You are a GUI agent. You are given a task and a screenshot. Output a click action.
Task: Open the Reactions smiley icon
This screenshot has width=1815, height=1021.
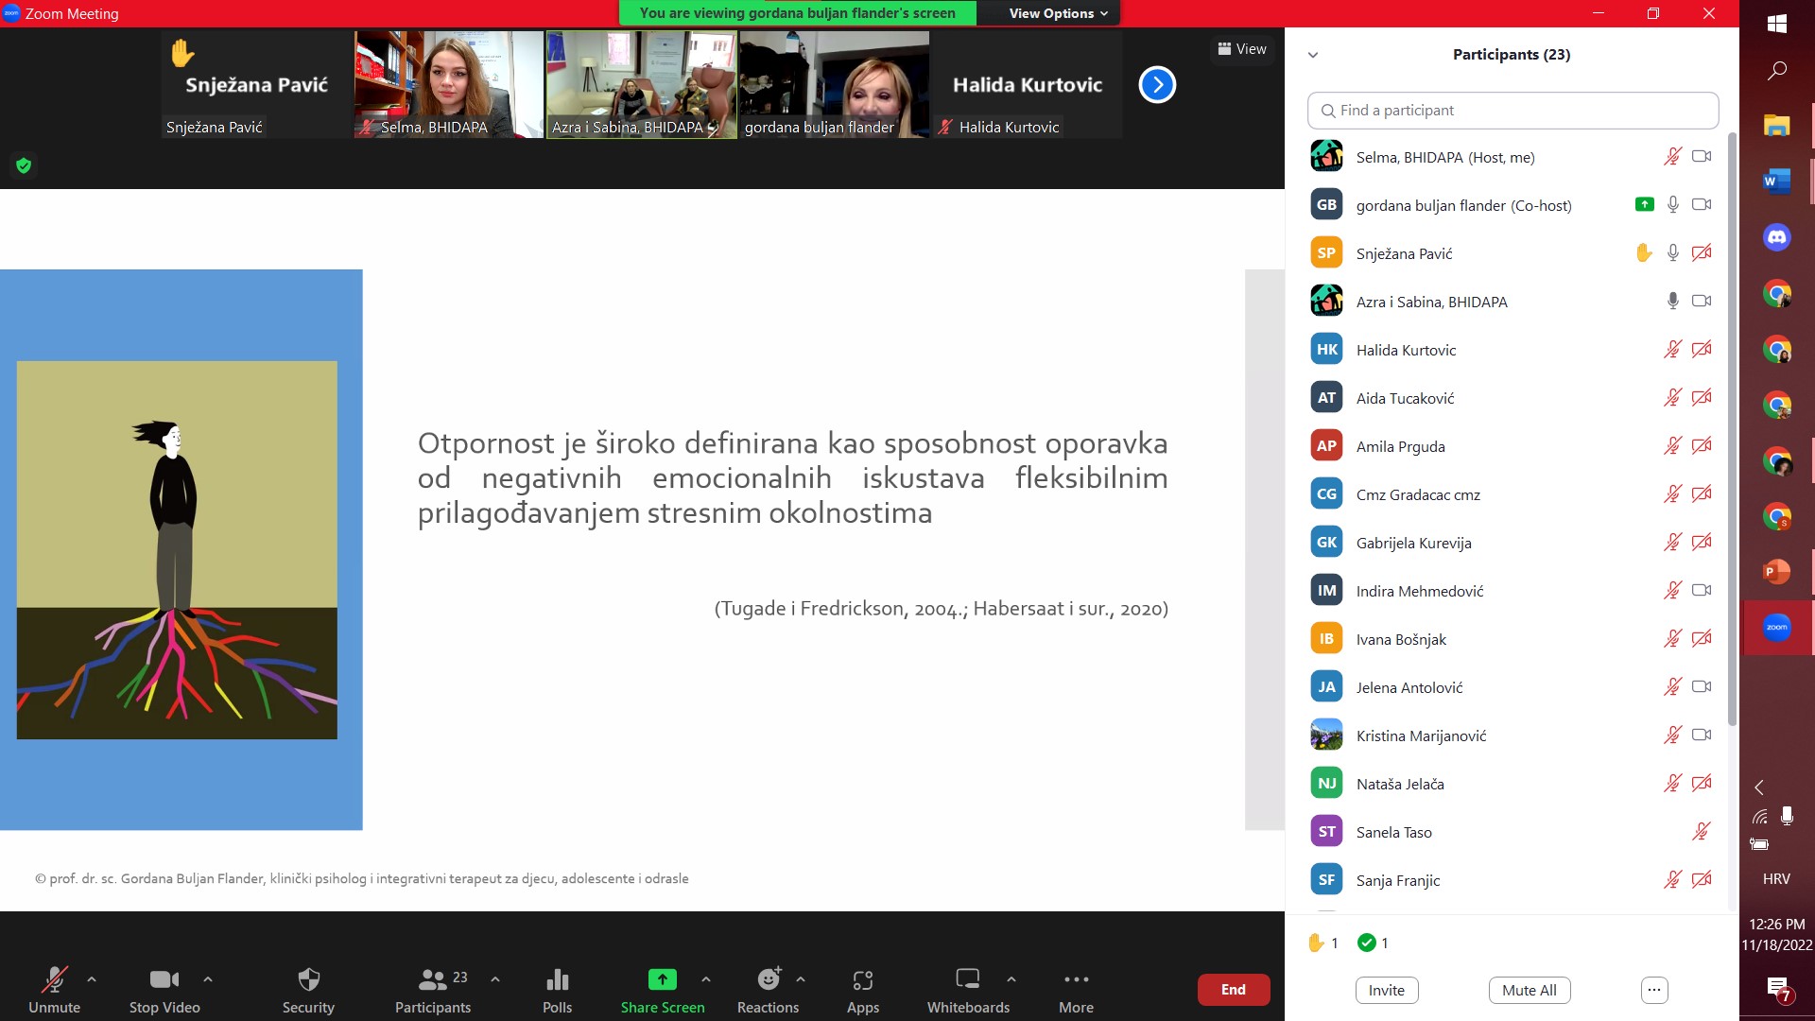click(x=769, y=979)
